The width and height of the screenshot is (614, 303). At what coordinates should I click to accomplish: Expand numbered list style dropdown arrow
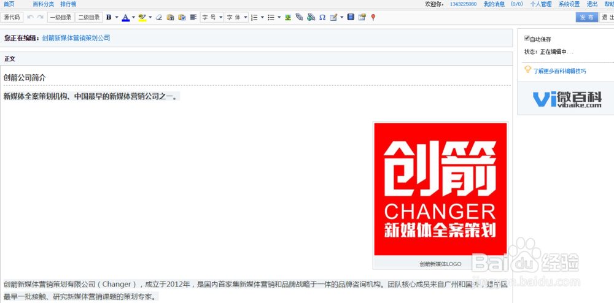tap(262, 17)
